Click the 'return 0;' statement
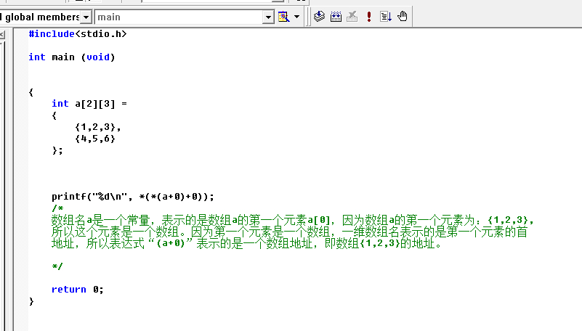582x331 pixels. click(x=77, y=289)
